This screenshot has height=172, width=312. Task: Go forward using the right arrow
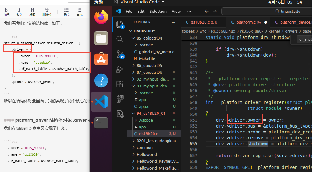tap(215, 11)
